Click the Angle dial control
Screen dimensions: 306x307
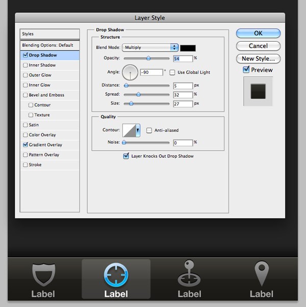130,72
